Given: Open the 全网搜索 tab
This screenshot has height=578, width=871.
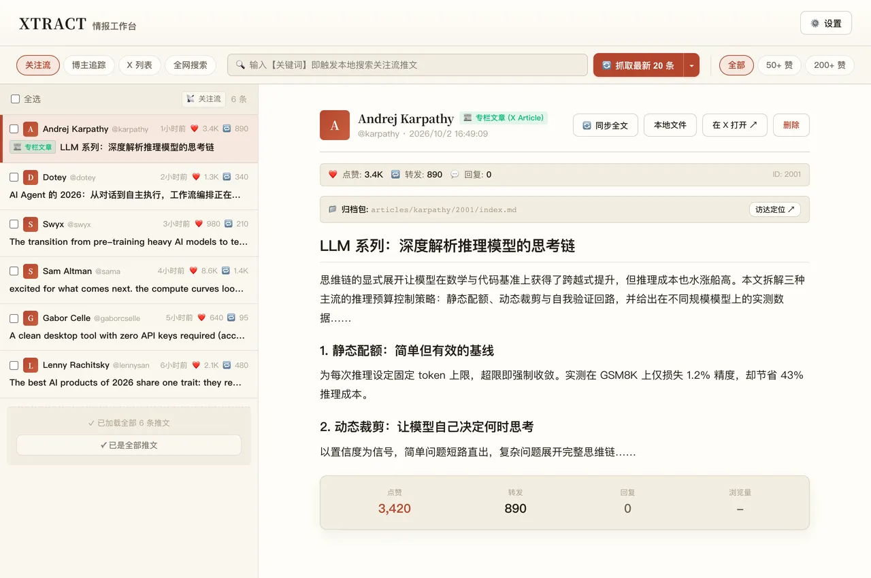Looking at the screenshot, I should 191,65.
